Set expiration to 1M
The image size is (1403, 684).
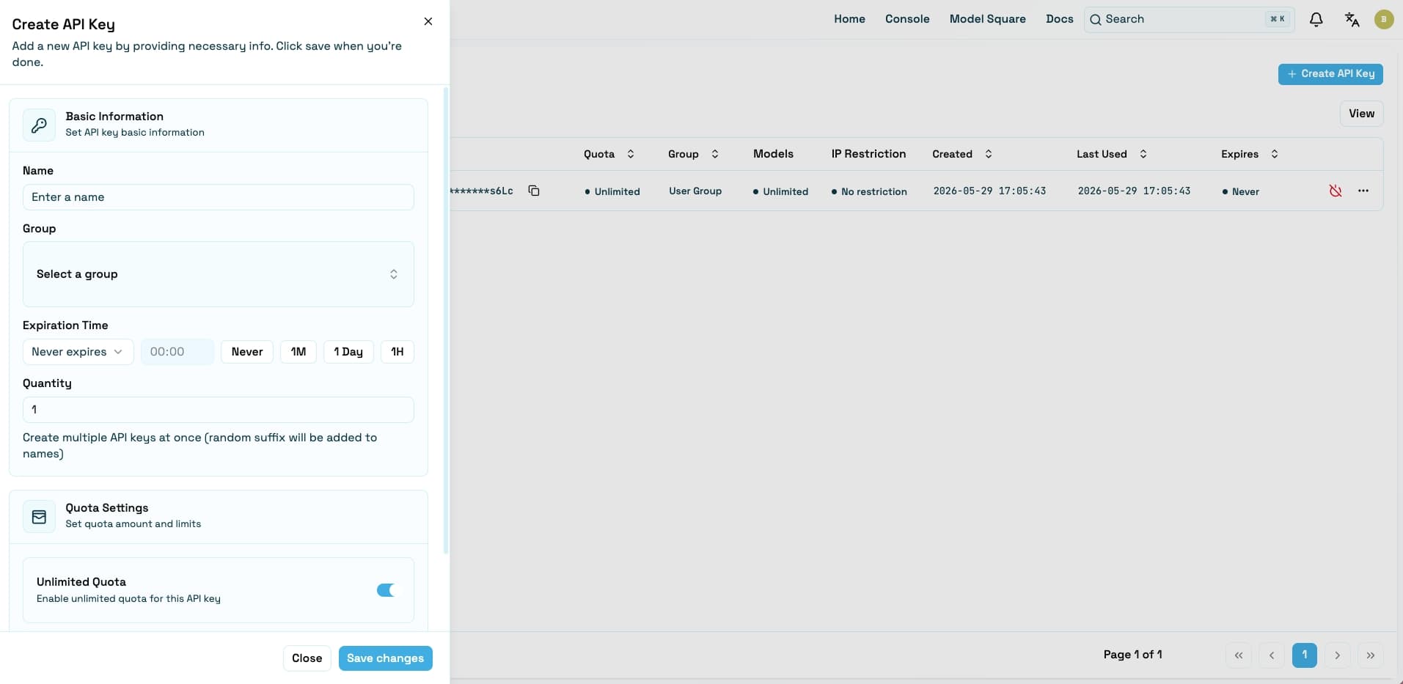click(x=298, y=352)
